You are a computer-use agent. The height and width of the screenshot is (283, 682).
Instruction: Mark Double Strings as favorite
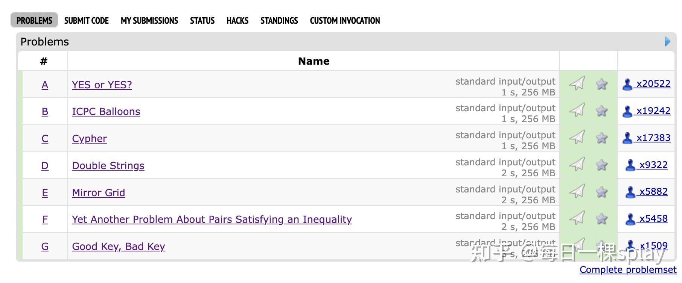tap(601, 165)
